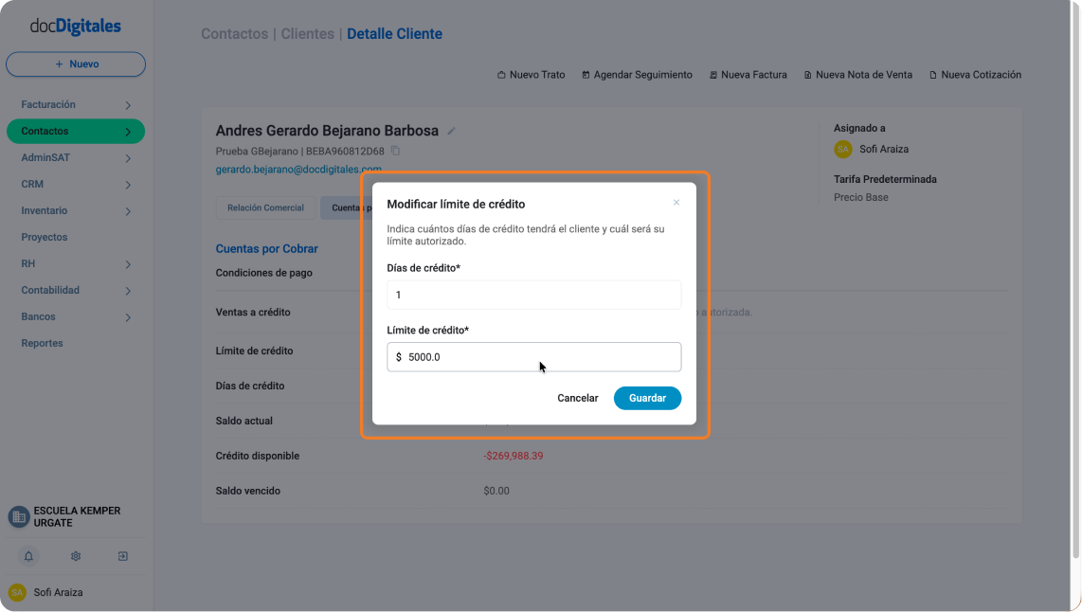Copy RFC BEBA960812D68 icon
The image size is (1082, 612).
point(395,151)
